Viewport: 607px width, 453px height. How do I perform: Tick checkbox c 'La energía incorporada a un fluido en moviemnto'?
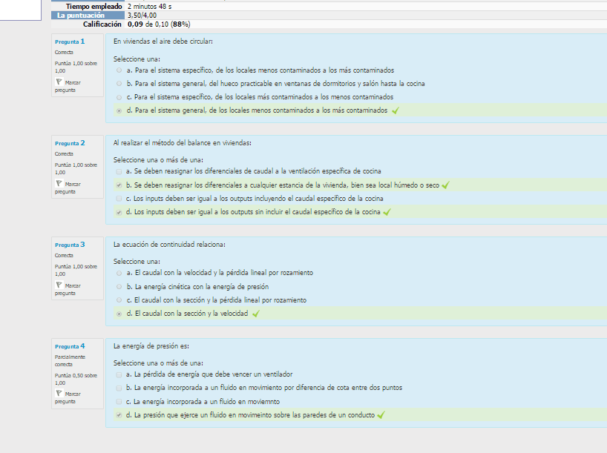coord(119,402)
